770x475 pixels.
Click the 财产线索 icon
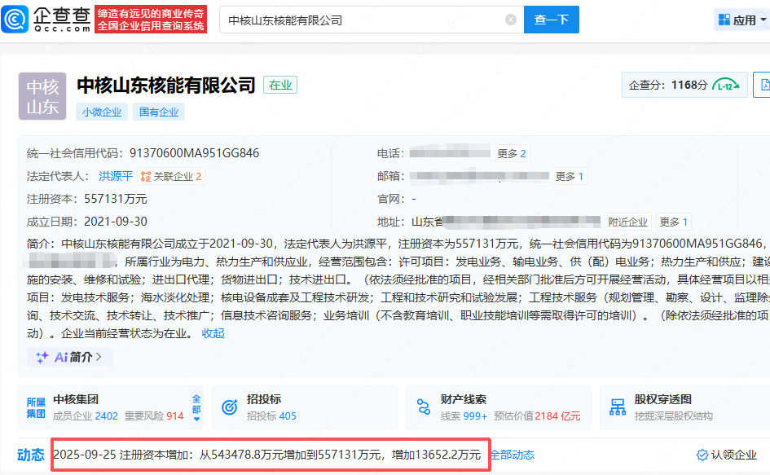tap(424, 407)
